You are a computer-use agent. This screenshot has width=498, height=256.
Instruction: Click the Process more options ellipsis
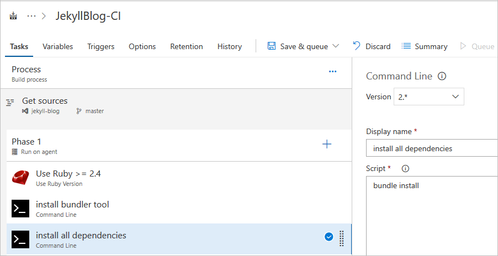pyautogui.click(x=332, y=71)
